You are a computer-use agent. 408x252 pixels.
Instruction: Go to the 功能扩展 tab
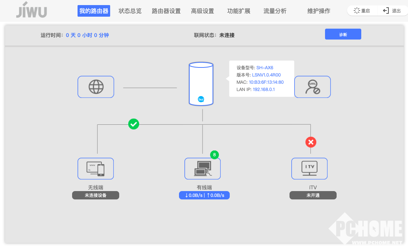tap(239, 11)
